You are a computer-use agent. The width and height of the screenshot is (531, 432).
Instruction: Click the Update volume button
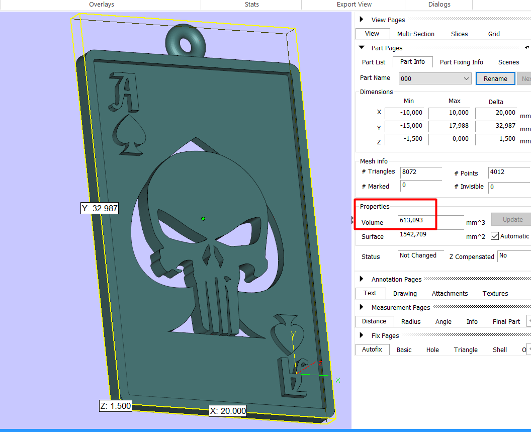(x=512, y=220)
